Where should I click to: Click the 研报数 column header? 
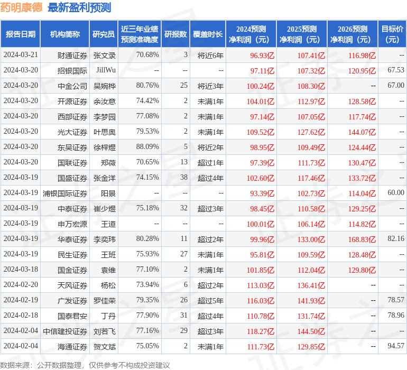[175, 34]
